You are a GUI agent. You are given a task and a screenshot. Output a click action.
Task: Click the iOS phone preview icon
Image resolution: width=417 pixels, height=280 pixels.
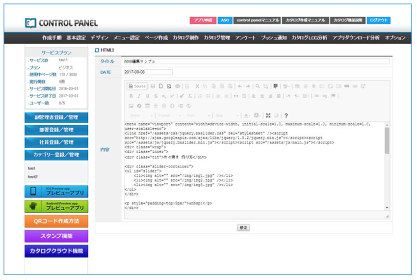pos(33,191)
